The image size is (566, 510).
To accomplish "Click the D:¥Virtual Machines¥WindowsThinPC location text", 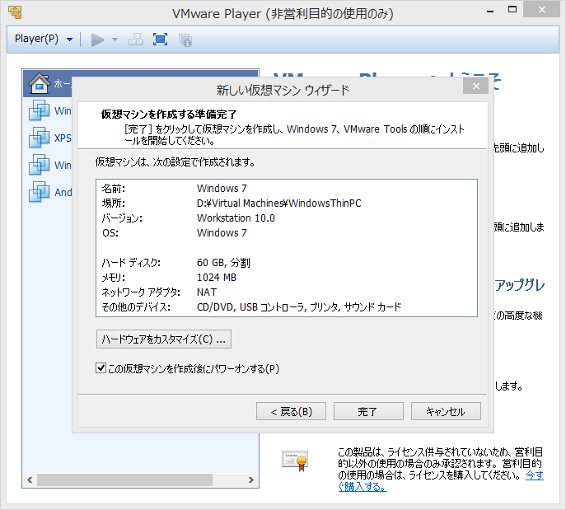I will tap(278, 204).
